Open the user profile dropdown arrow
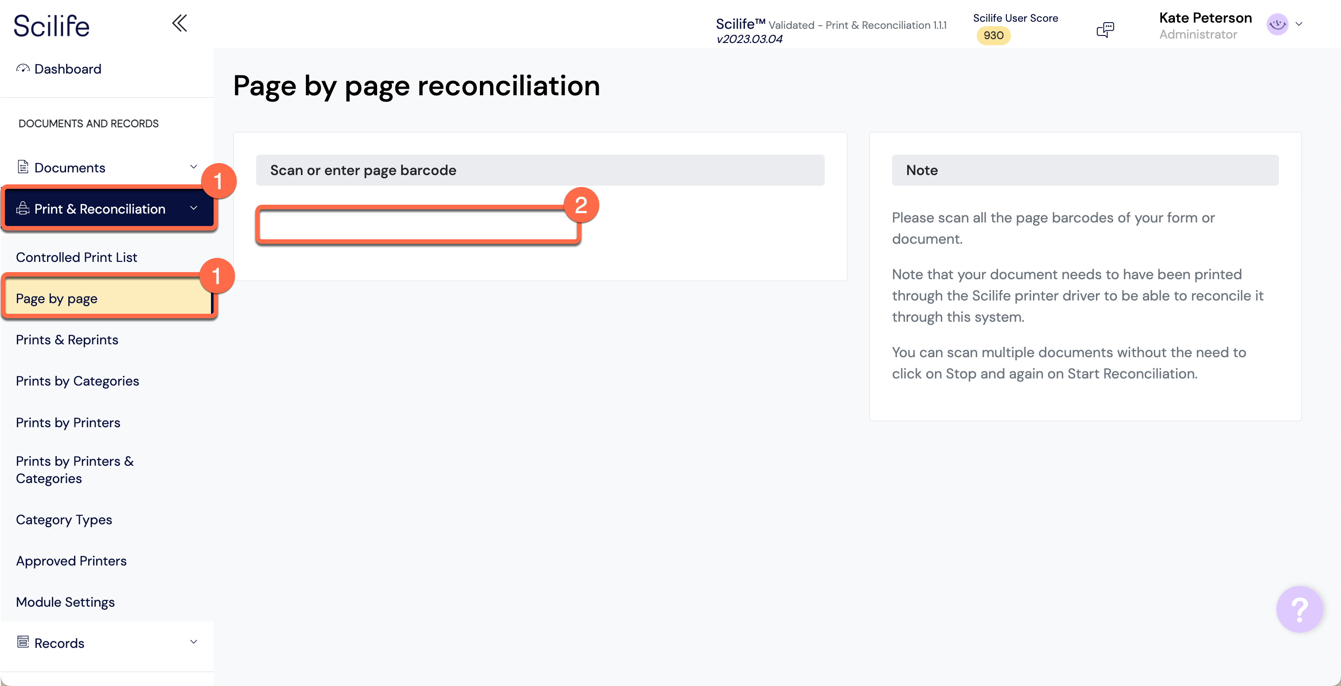The width and height of the screenshot is (1341, 686). (x=1299, y=24)
